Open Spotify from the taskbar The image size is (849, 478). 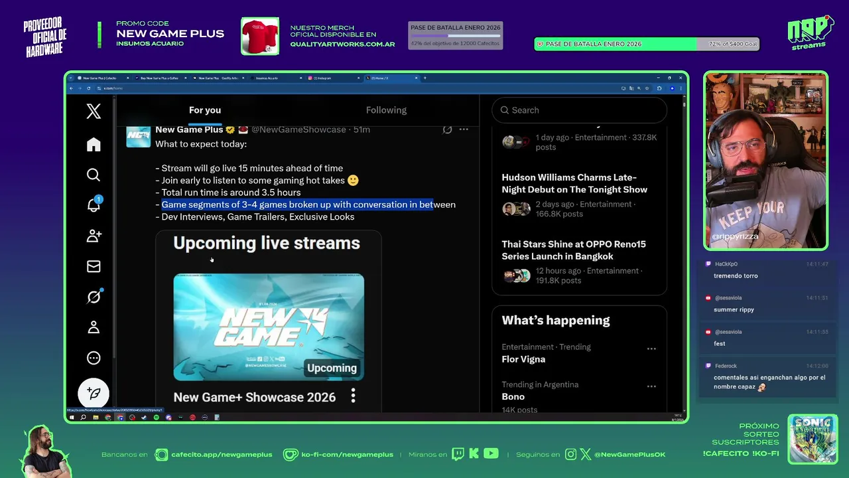(x=156, y=418)
